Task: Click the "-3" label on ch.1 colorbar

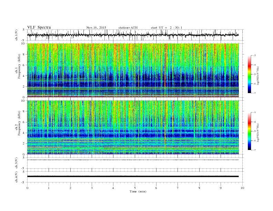Action: 254,56
